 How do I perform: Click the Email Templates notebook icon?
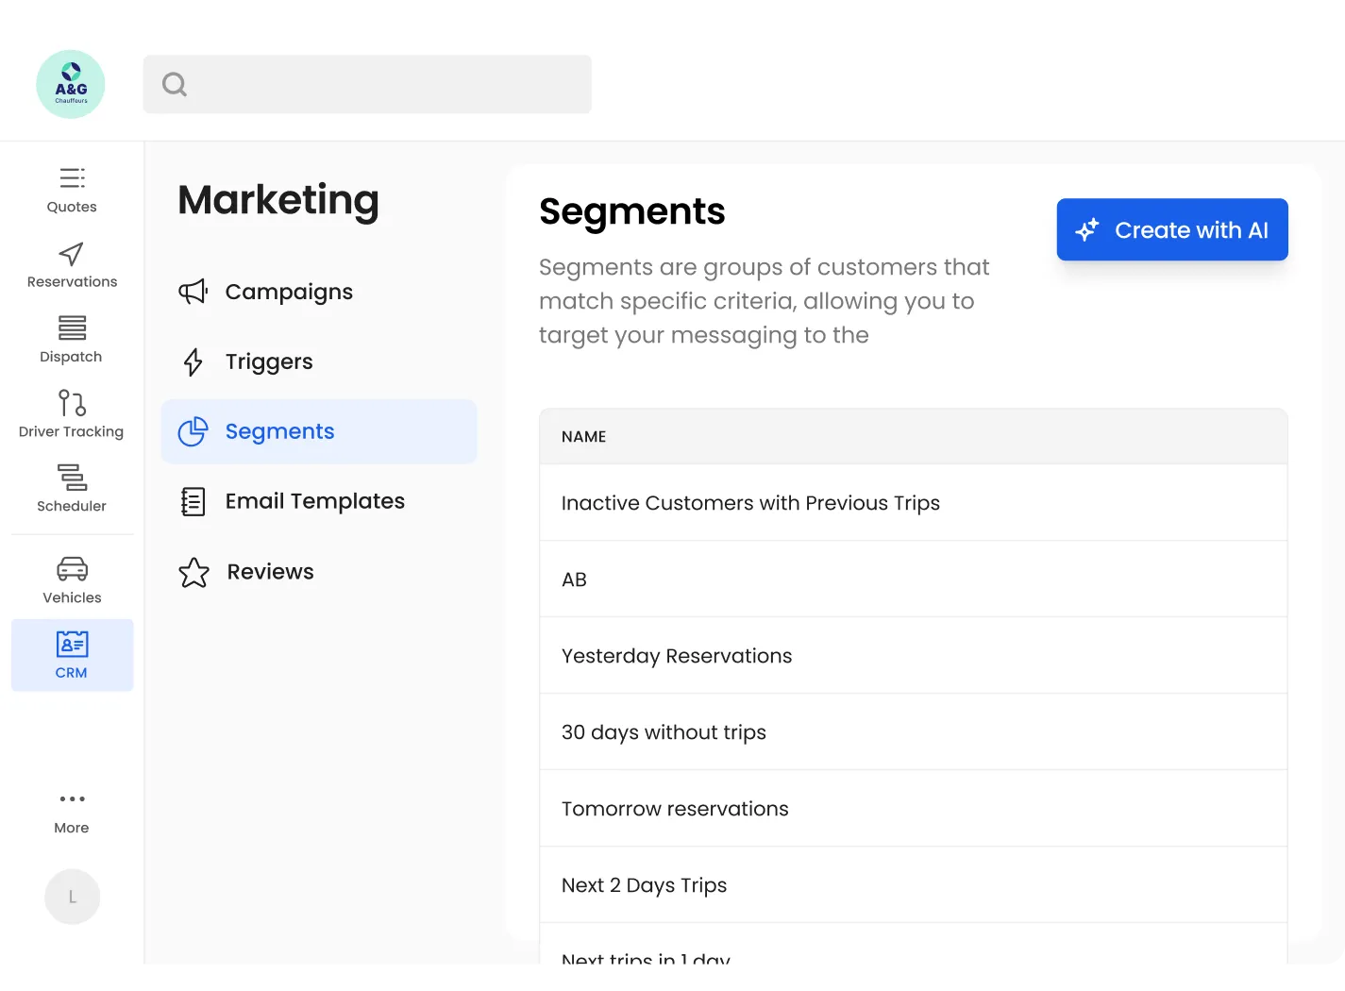193,501
